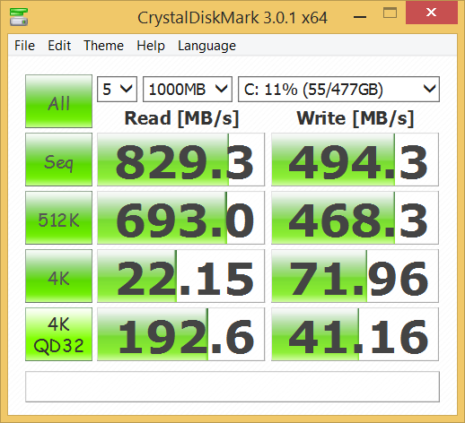This screenshot has width=465, height=423.
Task: Run all benchmarks with the All button
Action: [58, 101]
